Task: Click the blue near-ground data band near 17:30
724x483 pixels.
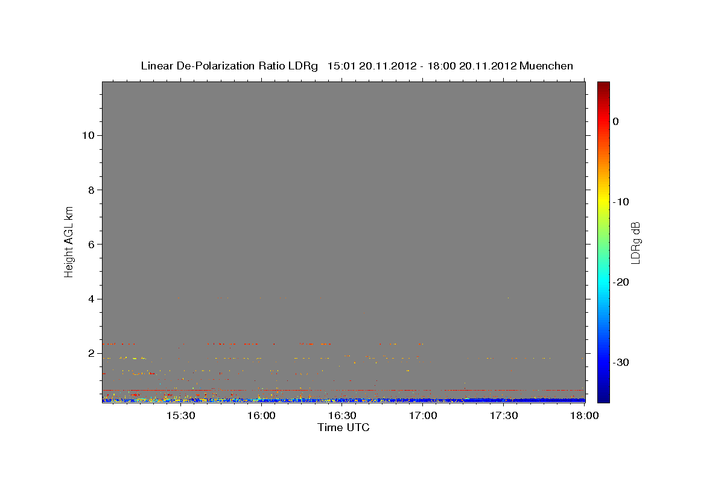Action: point(504,400)
